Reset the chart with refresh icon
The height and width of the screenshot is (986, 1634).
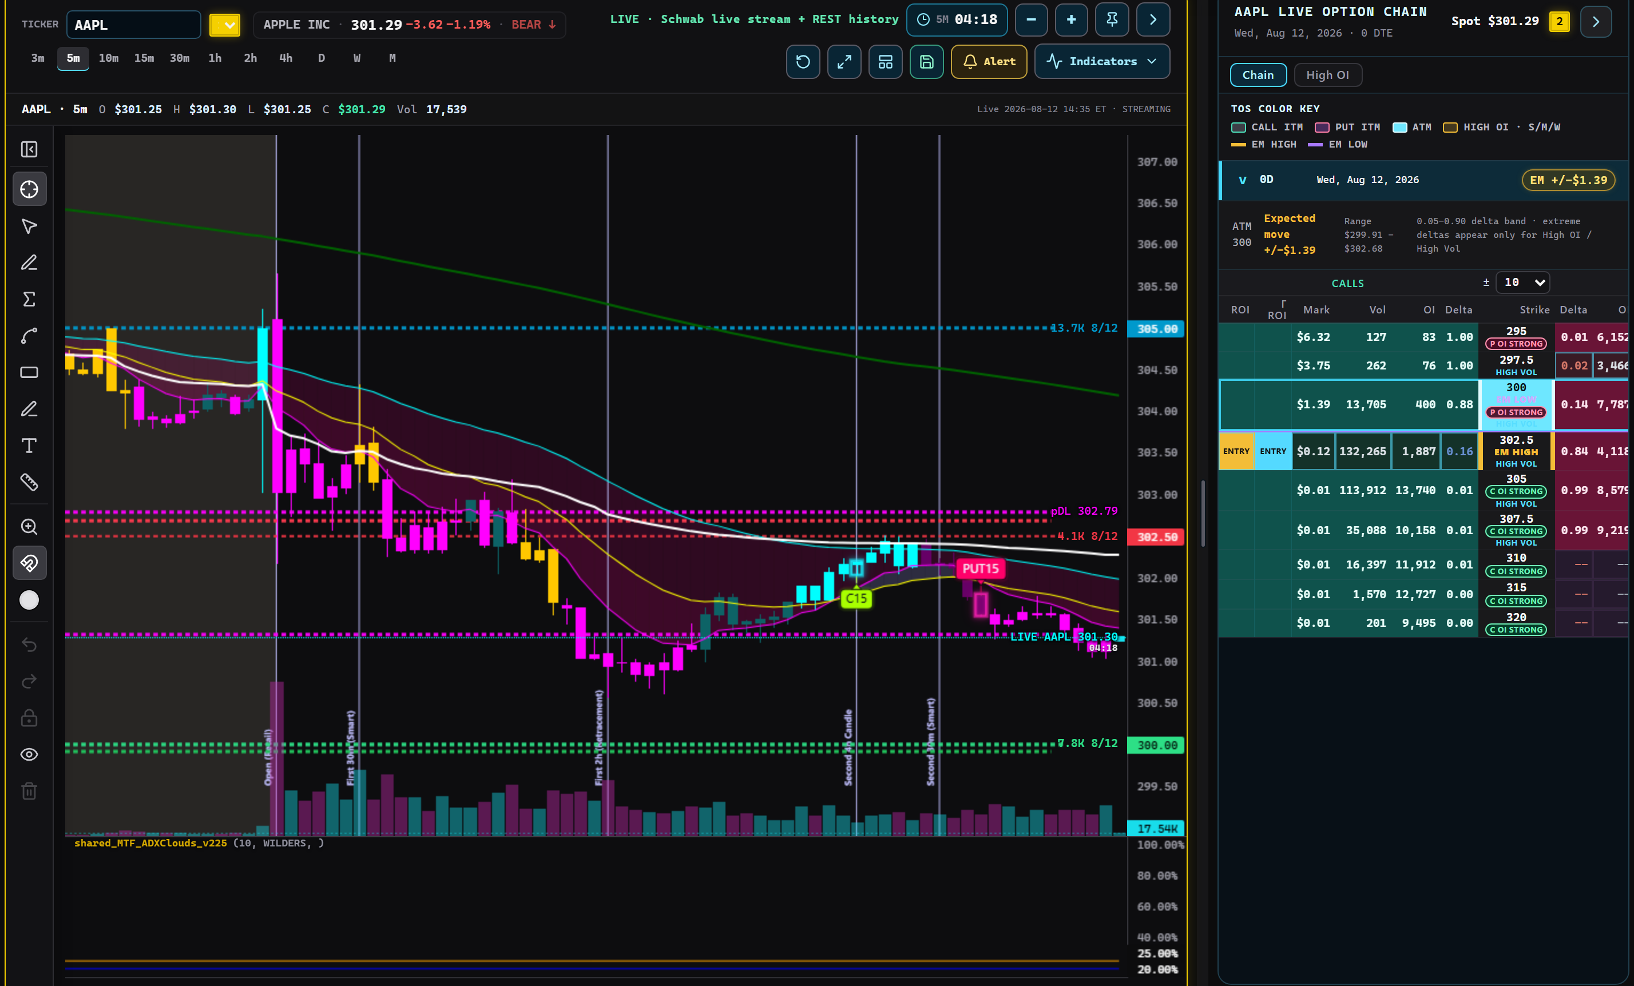click(803, 62)
